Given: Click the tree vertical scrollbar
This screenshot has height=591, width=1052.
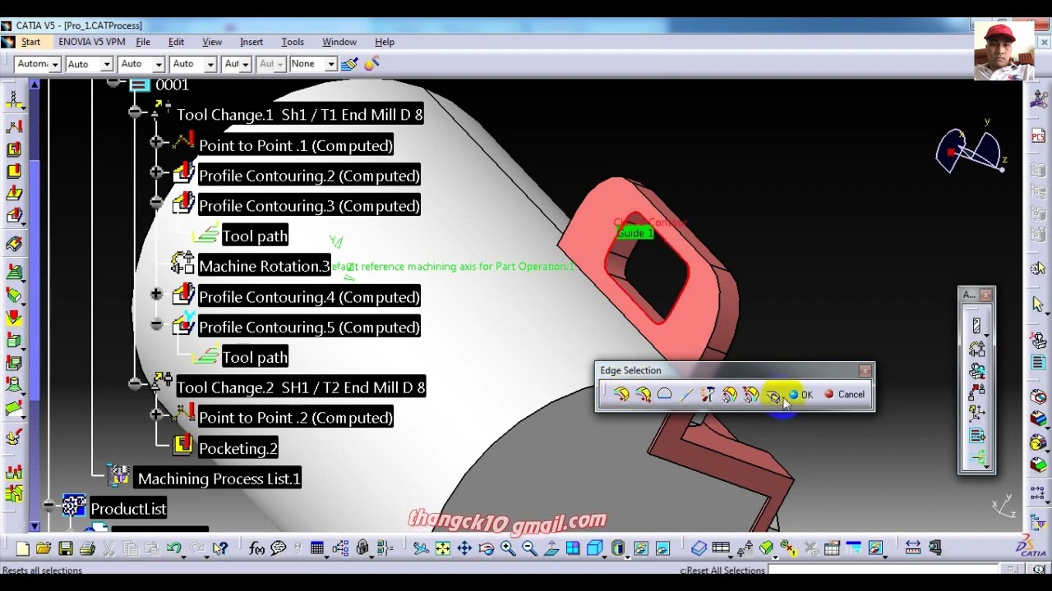Looking at the screenshot, I should (35, 304).
